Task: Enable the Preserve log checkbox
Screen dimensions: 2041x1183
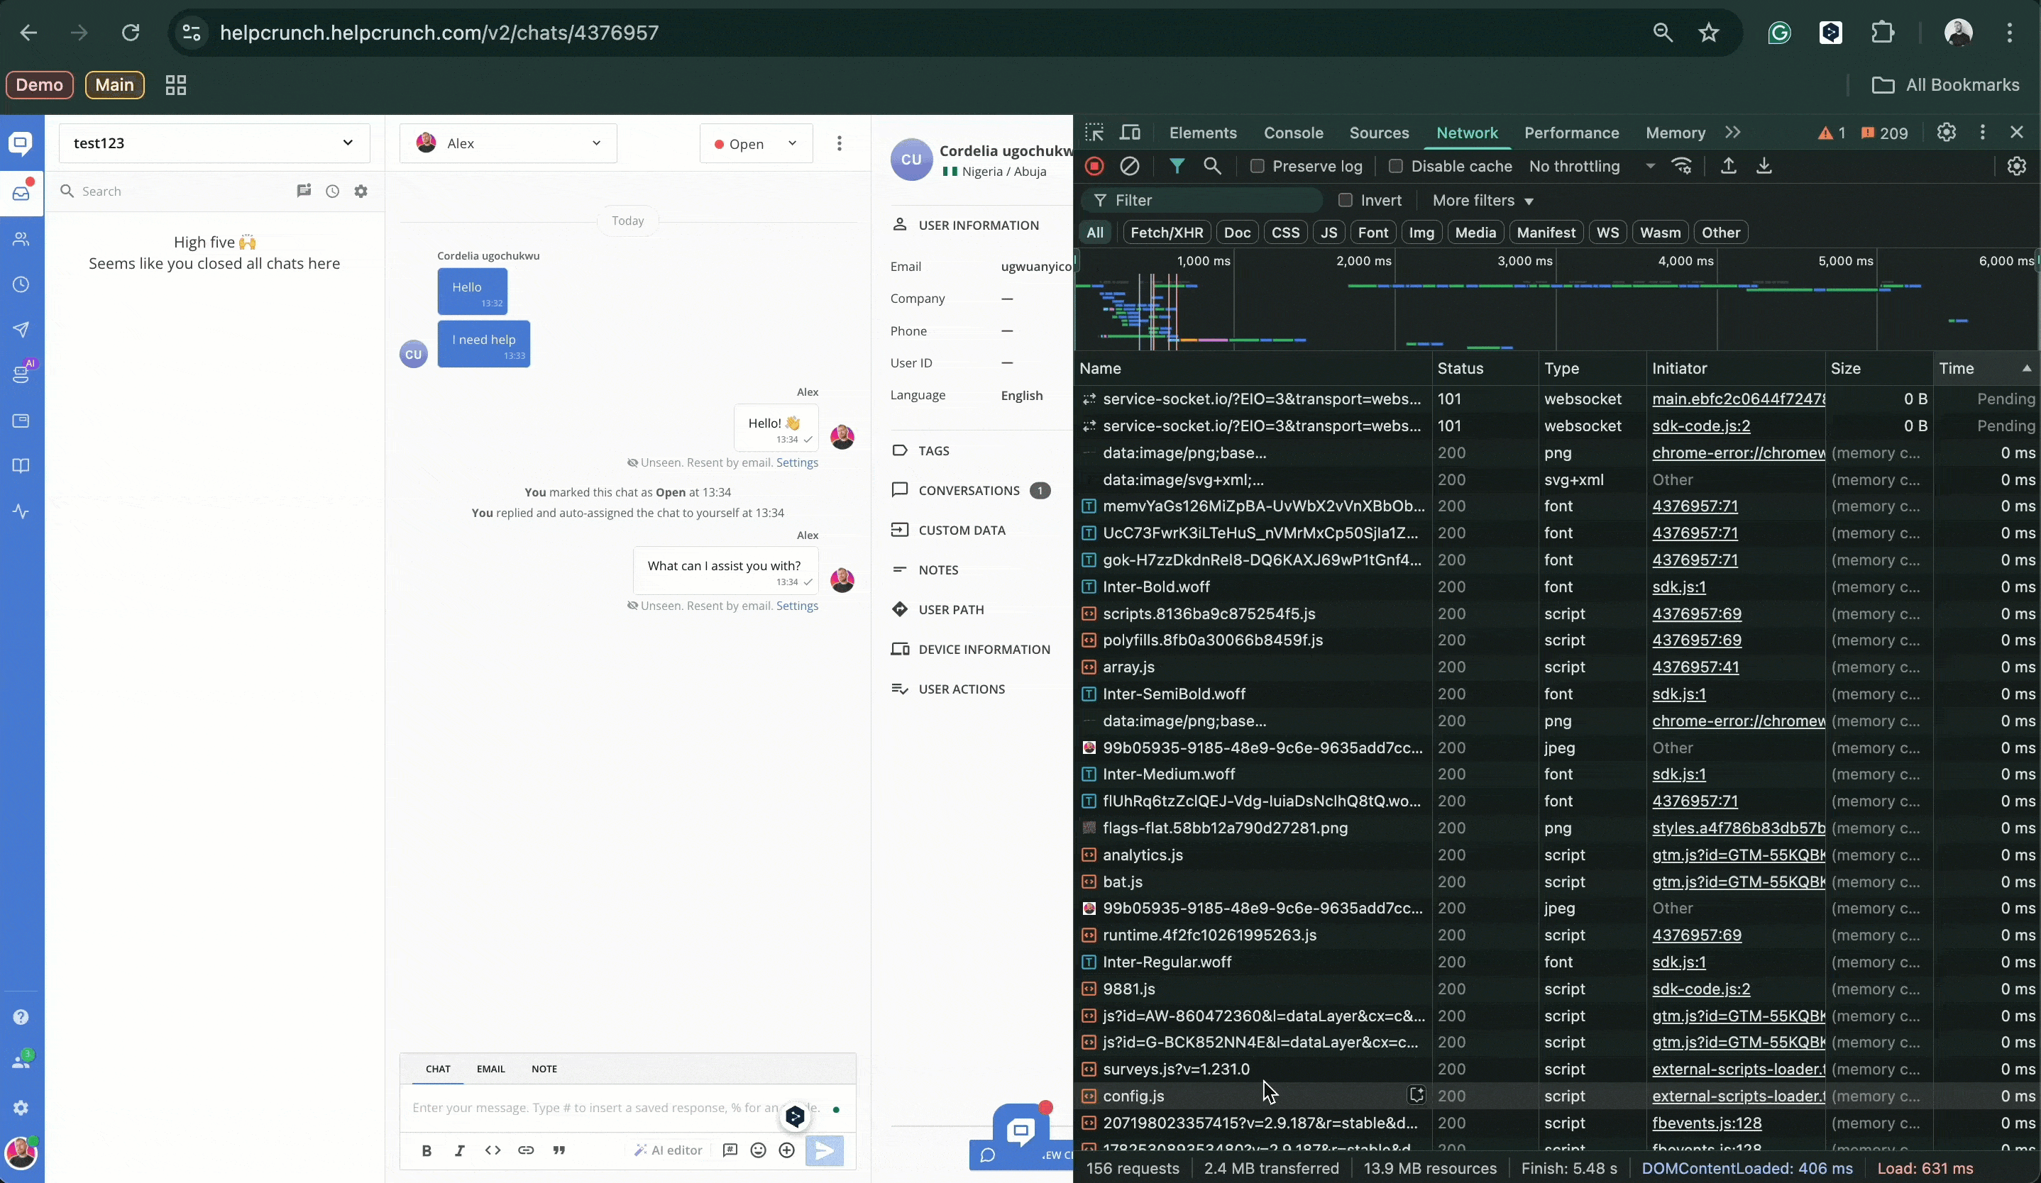Action: 1257,167
